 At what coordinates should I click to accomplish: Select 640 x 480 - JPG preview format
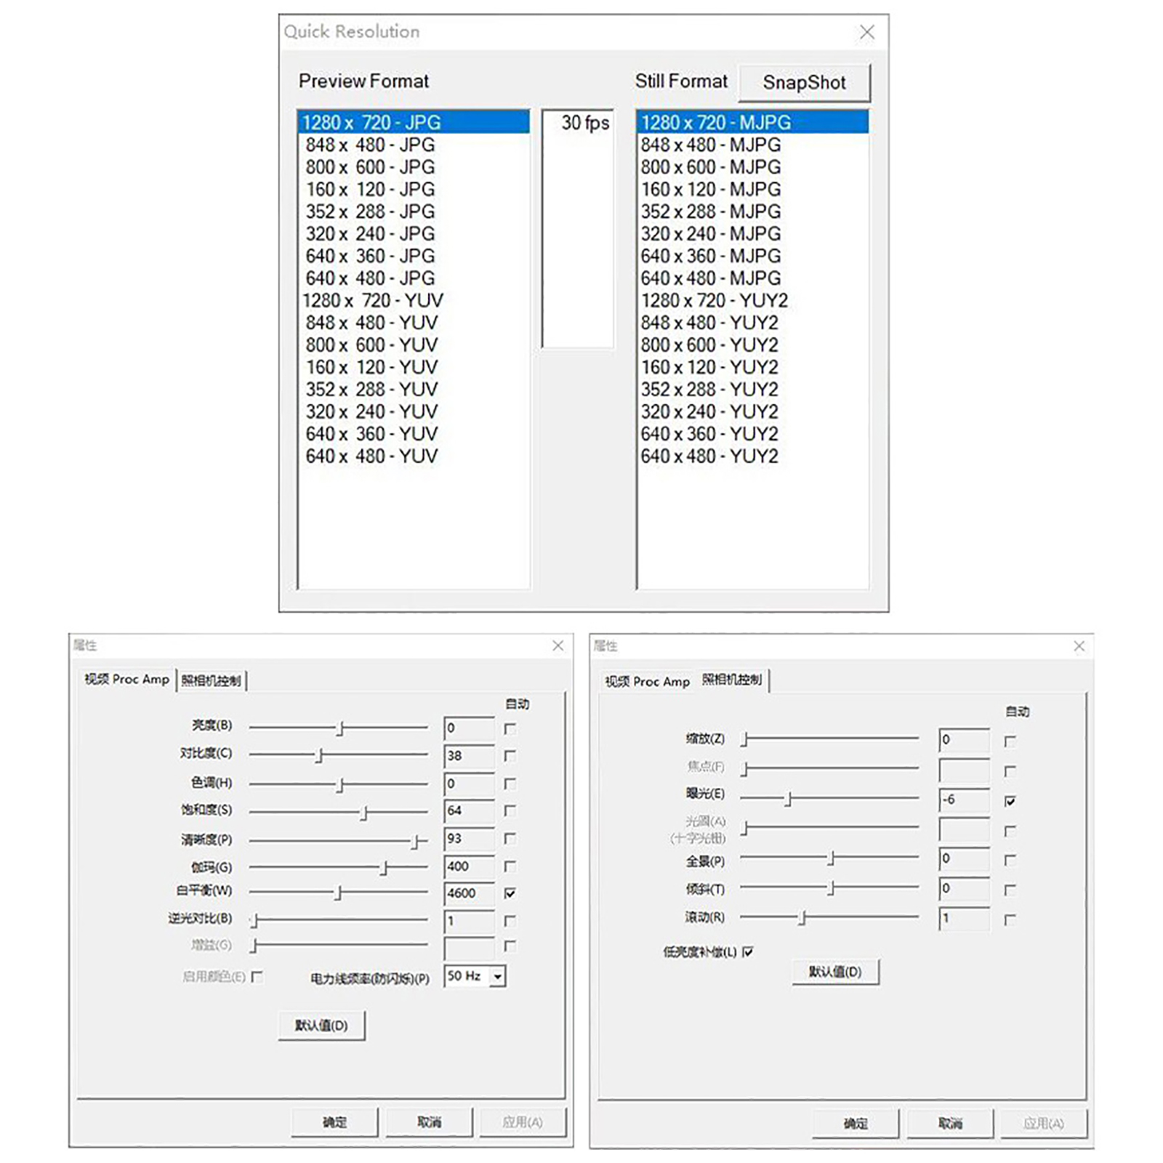[x=370, y=278]
